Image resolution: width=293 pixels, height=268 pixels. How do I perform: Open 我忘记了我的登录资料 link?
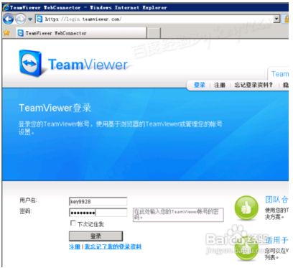[x=113, y=246]
